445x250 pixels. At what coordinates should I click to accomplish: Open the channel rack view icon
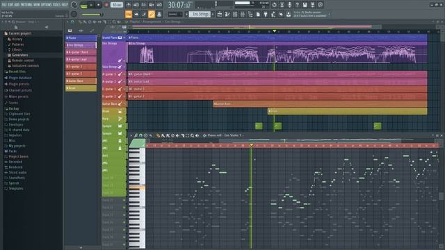point(235,14)
